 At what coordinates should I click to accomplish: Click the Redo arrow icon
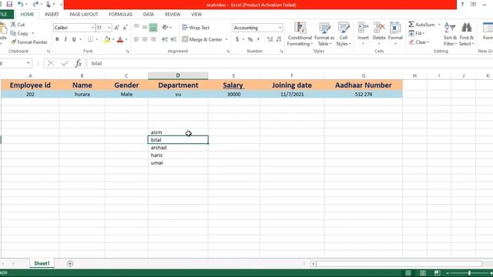coord(35,4)
